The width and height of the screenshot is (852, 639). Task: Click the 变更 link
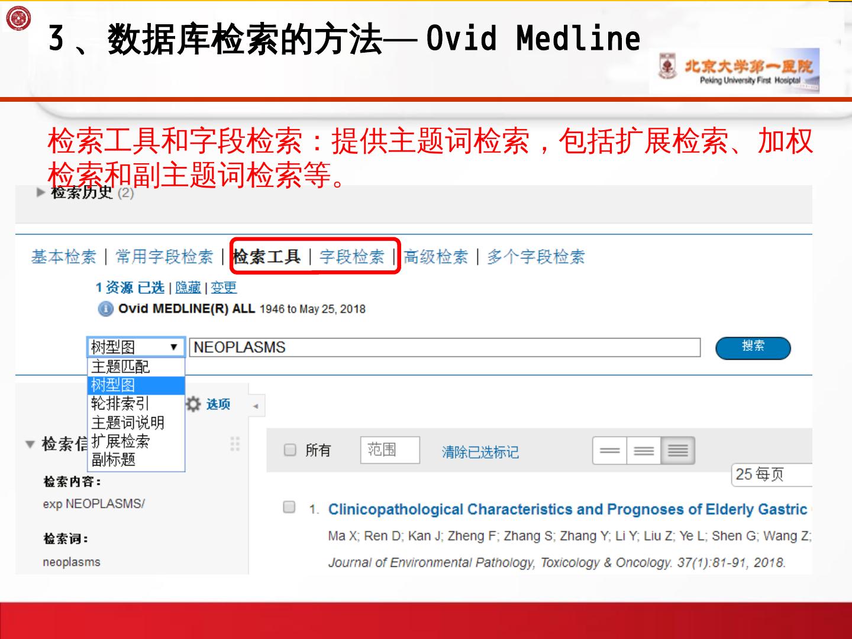click(x=224, y=288)
